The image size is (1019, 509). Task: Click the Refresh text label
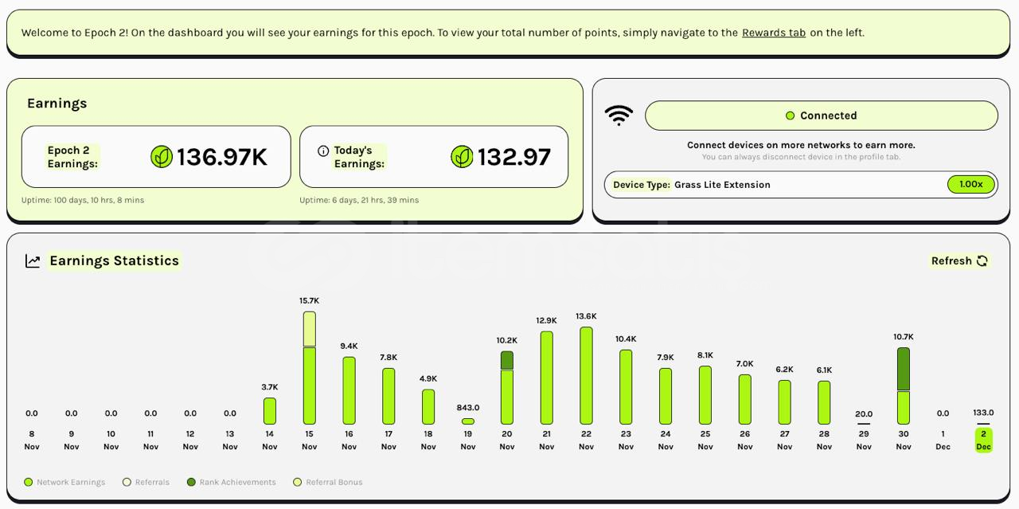[x=951, y=261]
